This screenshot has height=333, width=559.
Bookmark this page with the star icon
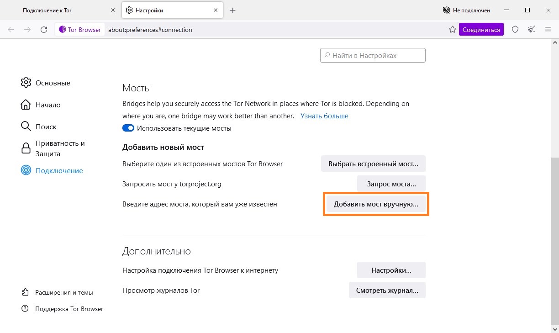452,30
